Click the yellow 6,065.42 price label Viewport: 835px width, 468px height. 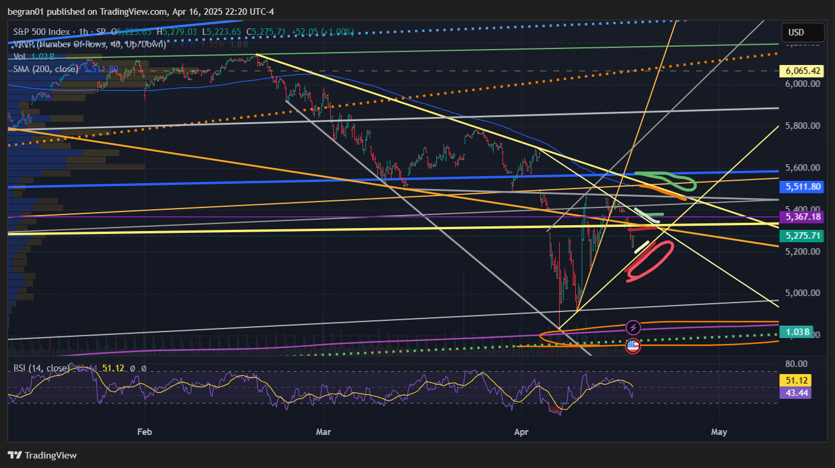point(800,71)
